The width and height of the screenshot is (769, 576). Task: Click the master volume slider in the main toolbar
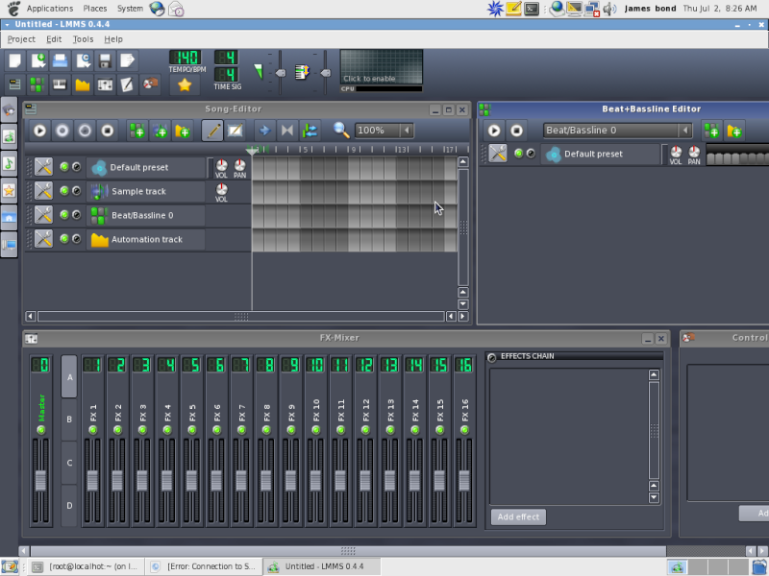coord(280,73)
